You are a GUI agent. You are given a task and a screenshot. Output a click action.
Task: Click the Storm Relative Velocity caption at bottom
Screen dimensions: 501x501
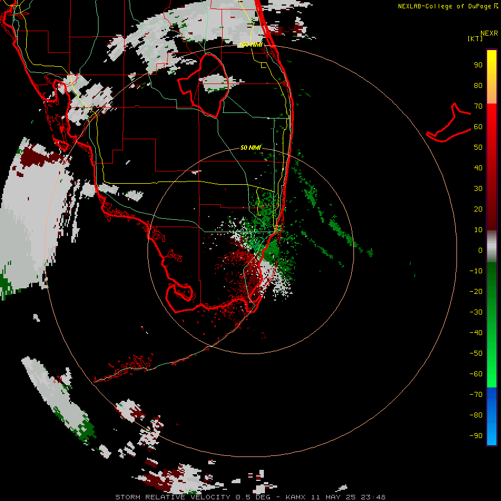(250, 497)
